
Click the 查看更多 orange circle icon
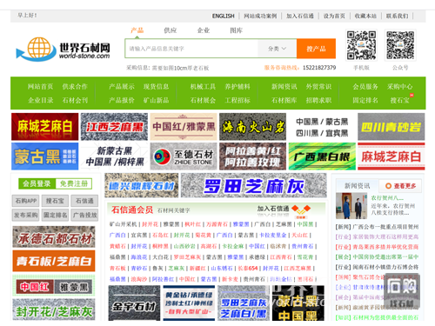388,186
